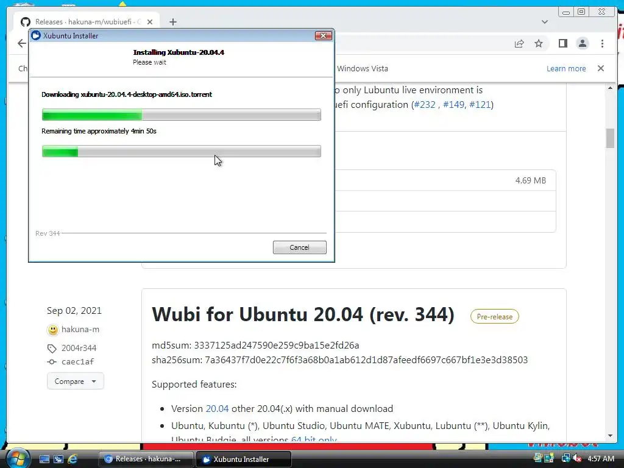624x468 pixels.
Task: Open the Learn more link
Action: 566,68
